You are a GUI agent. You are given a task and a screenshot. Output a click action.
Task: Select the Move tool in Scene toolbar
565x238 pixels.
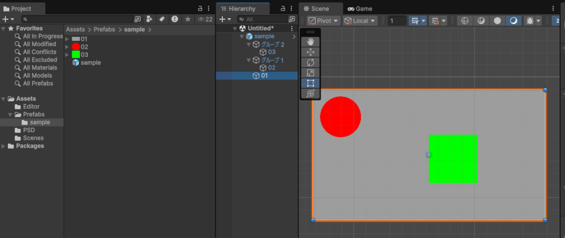310,52
